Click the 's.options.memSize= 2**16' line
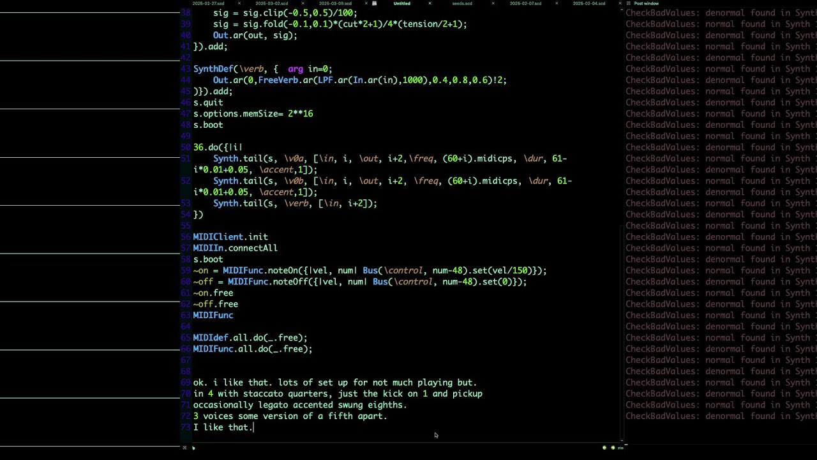The height and width of the screenshot is (460, 817). pos(253,114)
